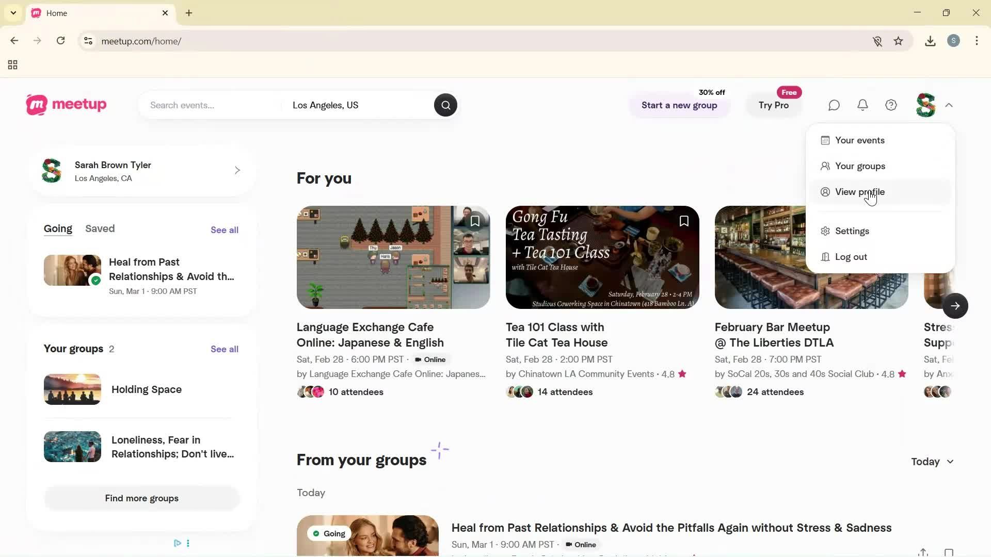
Task: Open the Meetup messages icon
Action: pyautogui.click(x=833, y=105)
